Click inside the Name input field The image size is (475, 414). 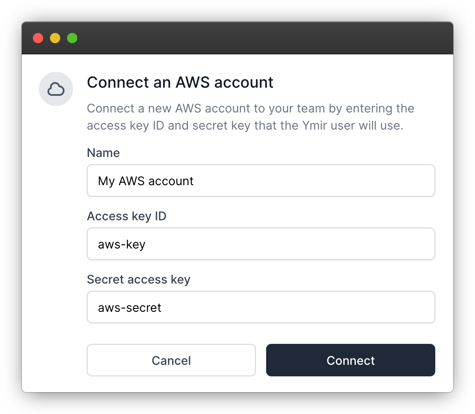[x=261, y=180]
